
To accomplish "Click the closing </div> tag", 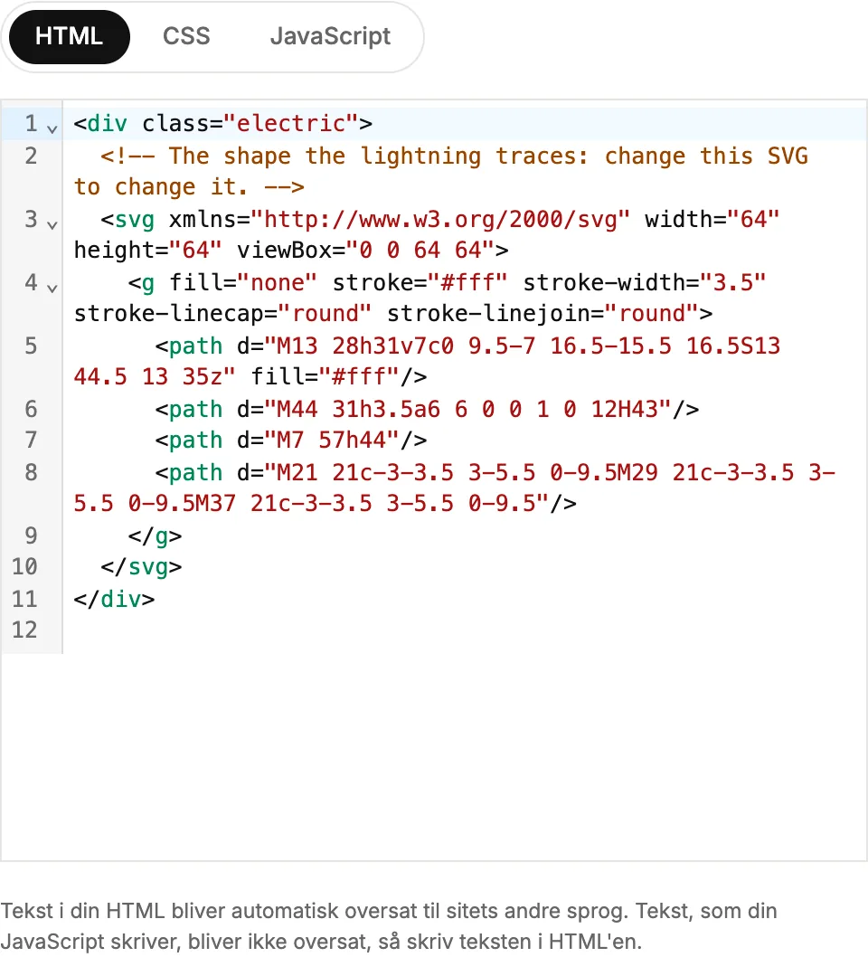I will click(114, 599).
